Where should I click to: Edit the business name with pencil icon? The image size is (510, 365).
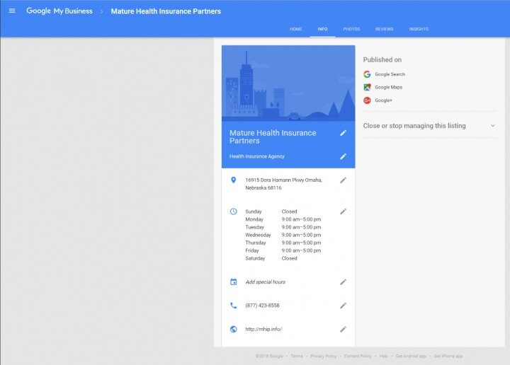343,133
